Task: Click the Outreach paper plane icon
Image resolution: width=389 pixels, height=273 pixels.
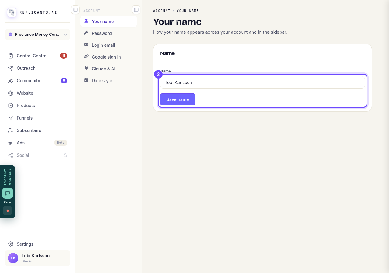Action: pyautogui.click(x=11, y=68)
